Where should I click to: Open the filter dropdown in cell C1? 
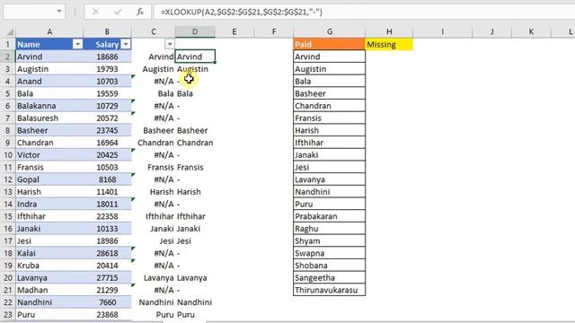pyautogui.click(x=170, y=44)
